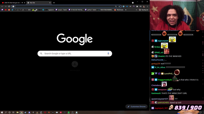This screenshot has height=114, width=204.
Task: Open File Explorer from taskbar
Action: coord(18,112)
